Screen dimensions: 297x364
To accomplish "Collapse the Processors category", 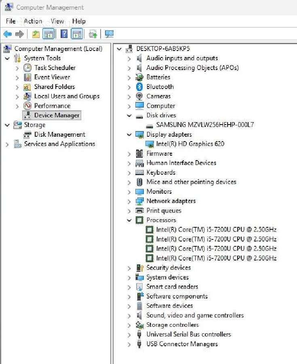I will tap(129, 220).
